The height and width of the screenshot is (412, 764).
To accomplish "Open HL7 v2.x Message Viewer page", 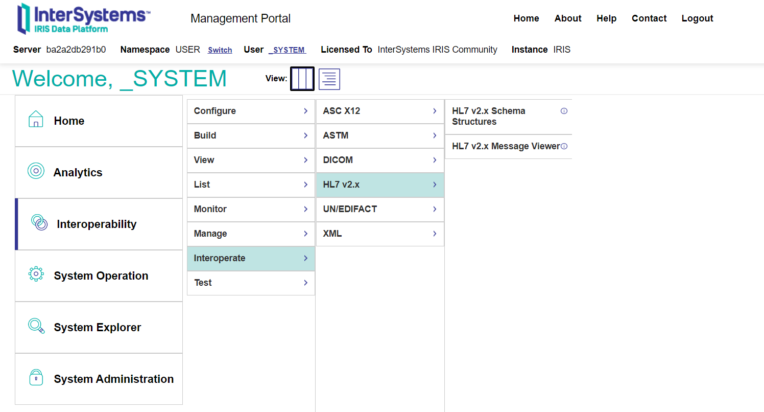I will (509, 146).
